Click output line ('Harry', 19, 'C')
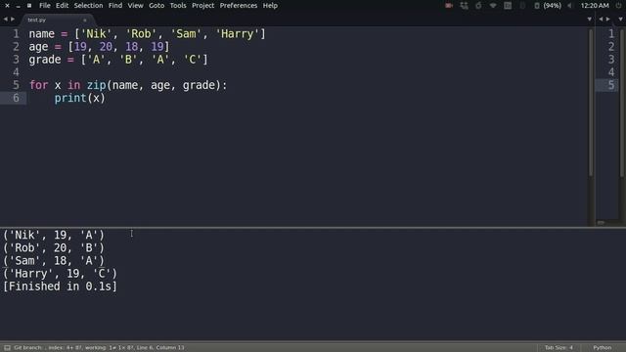 coord(60,274)
